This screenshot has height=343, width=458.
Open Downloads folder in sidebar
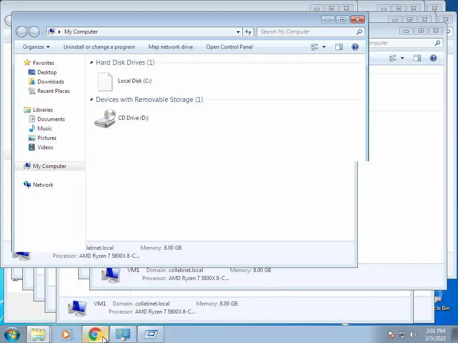[x=50, y=81]
